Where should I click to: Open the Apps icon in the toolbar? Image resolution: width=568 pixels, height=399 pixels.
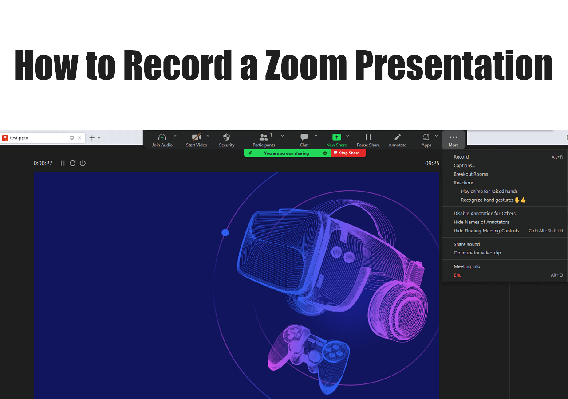[426, 137]
